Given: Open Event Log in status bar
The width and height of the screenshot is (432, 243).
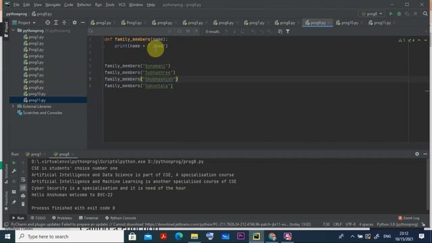Looking at the screenshot, I should 409,218.
